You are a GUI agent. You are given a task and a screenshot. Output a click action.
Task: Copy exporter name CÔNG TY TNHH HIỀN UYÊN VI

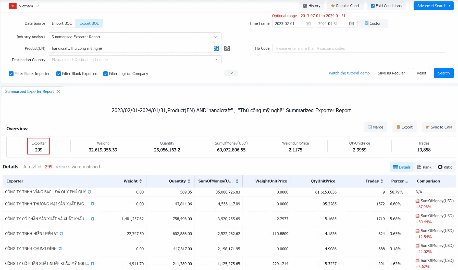[x=61, y=234]
